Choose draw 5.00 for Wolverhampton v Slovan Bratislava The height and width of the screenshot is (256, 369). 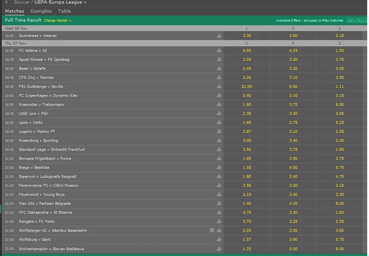pyautogui.click(x=293, y=249)
